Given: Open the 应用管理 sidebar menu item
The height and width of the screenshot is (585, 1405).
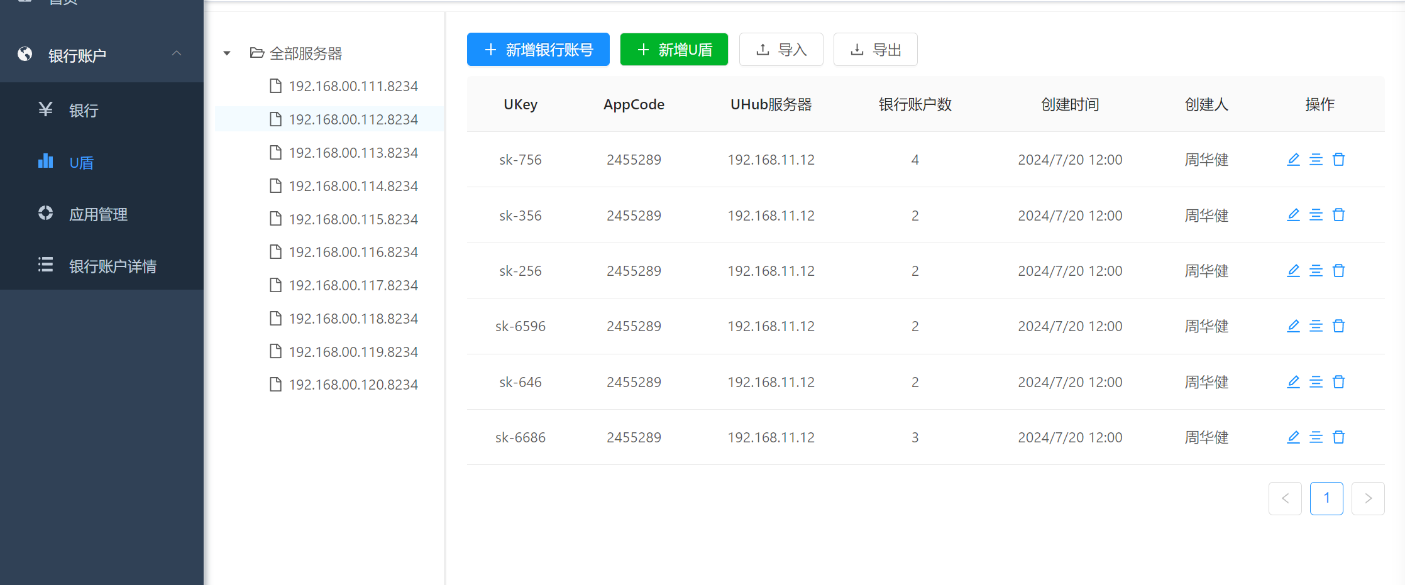Looking at the screenshot, I should (x=98, y=214).
